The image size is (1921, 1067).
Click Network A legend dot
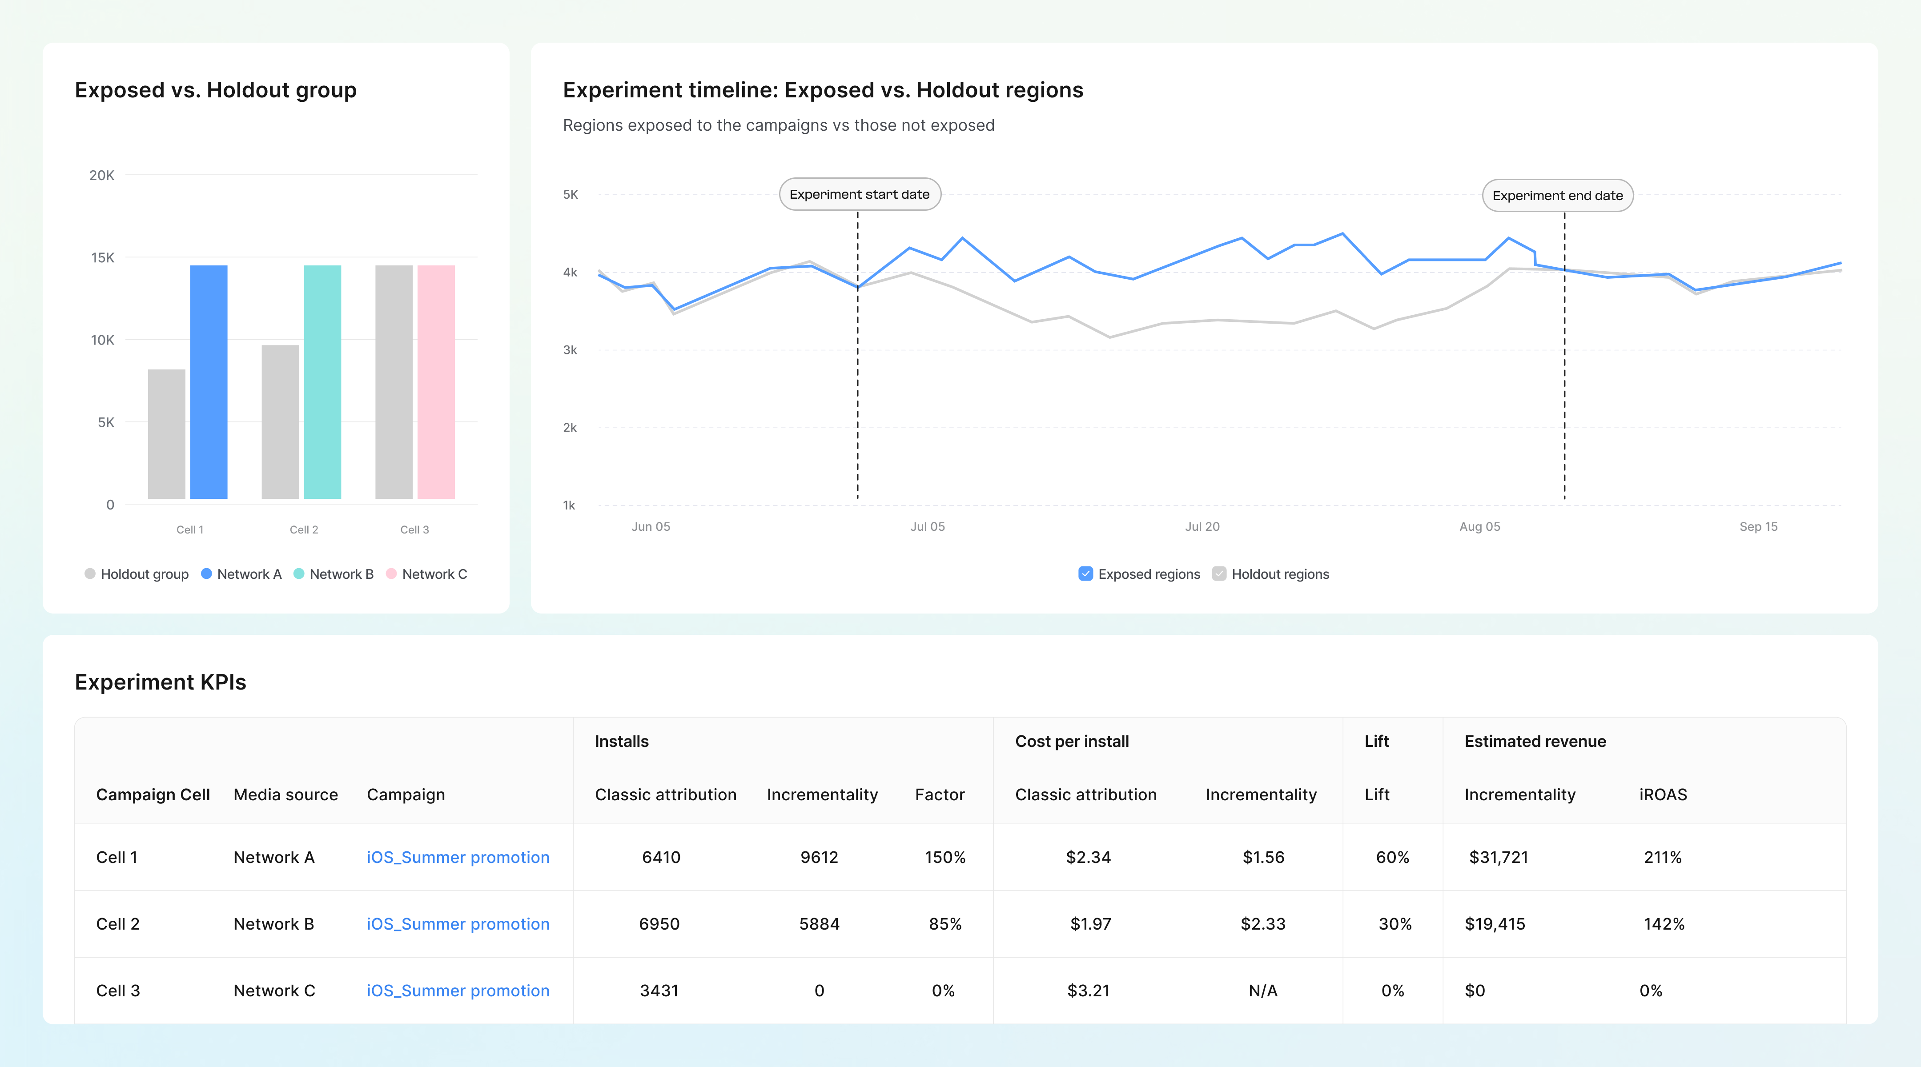207,574
